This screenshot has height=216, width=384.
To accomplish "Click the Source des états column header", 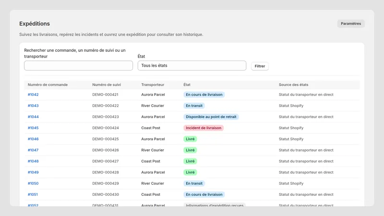I will click(293, 85).
